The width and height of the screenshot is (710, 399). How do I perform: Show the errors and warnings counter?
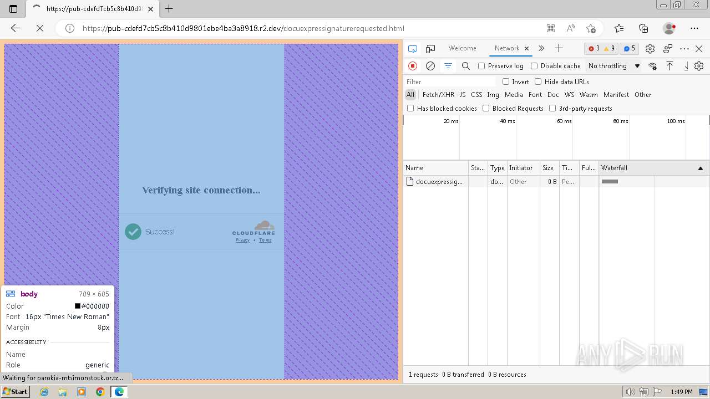click(601, 49)
